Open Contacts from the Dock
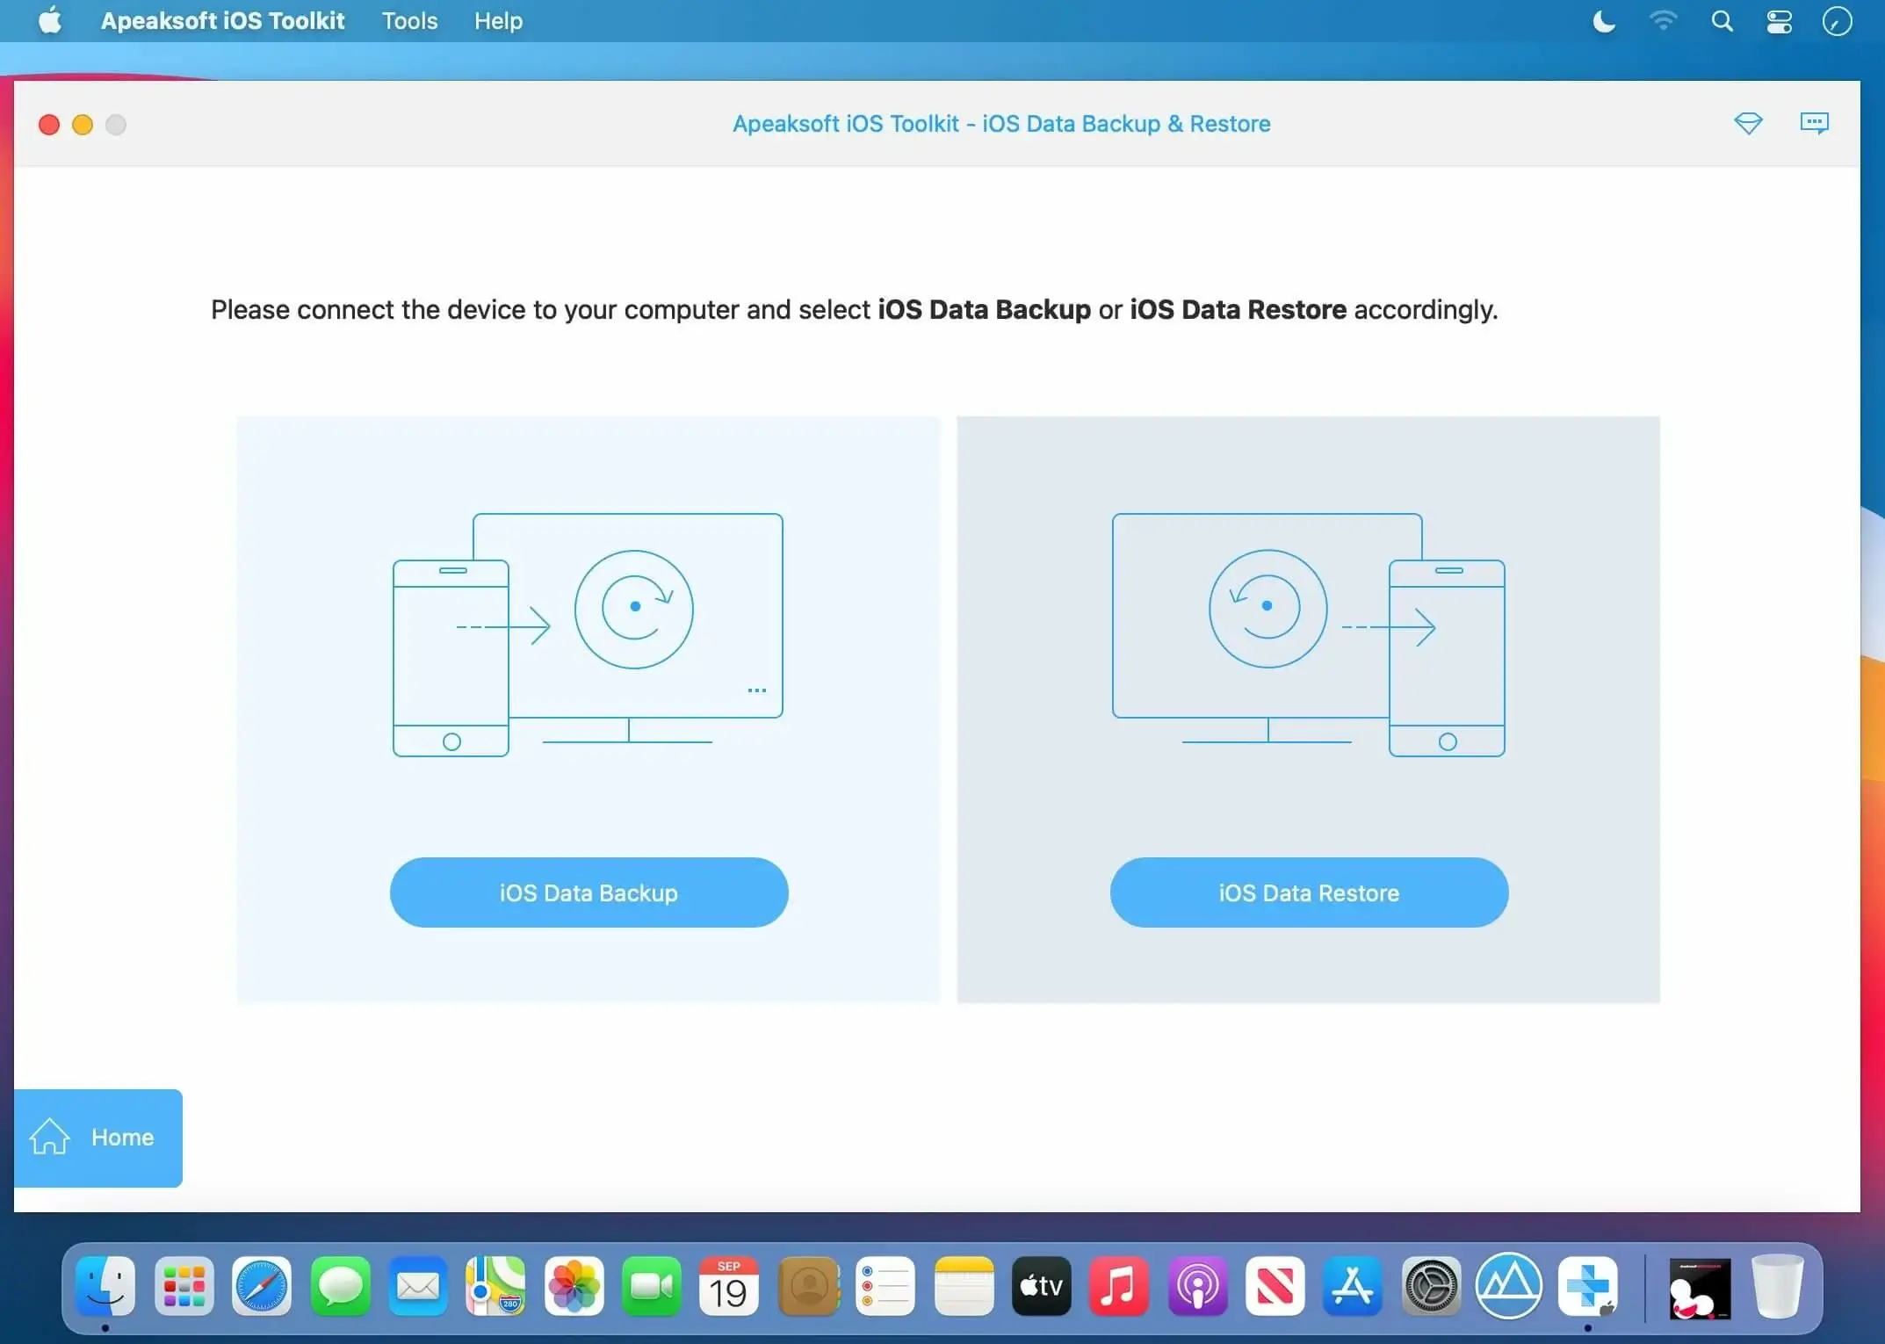The image size is (1885, 1344). (808, 1287)
